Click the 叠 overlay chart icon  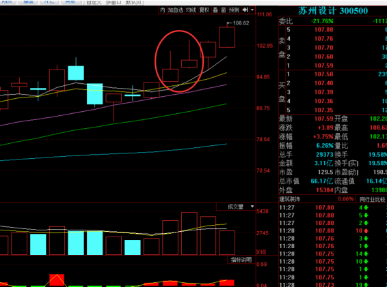[215, 10]
